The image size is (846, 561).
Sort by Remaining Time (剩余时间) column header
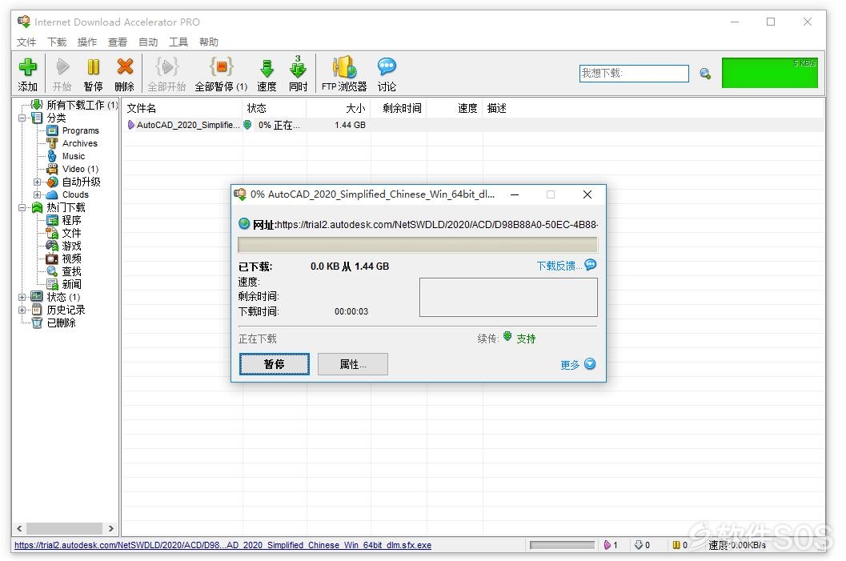point(399,108)
